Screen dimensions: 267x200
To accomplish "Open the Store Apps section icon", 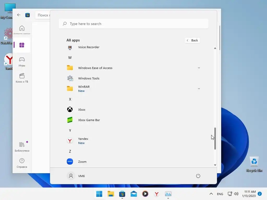I will pos(22,45).
